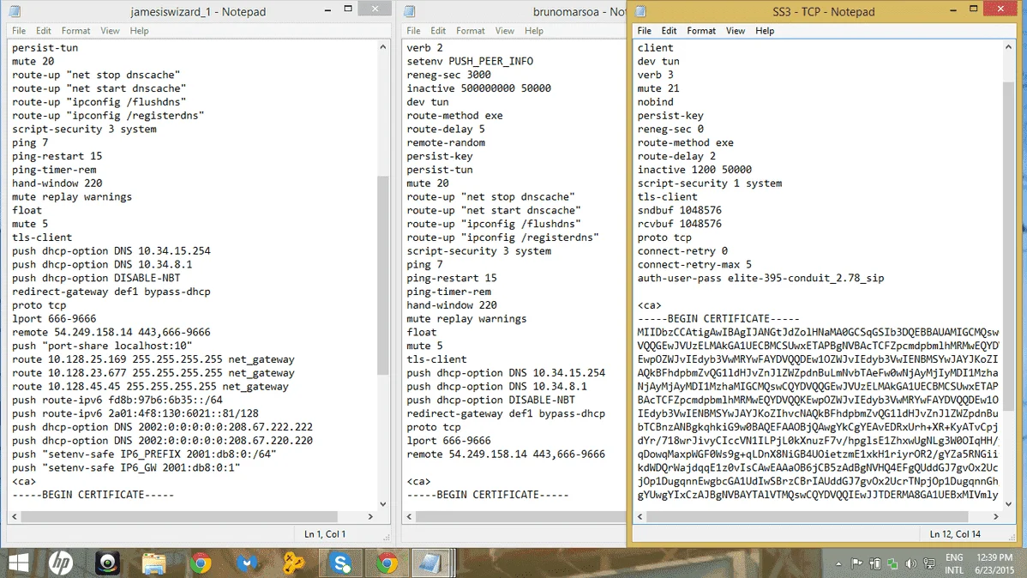Image resolution: width=1027 pixels, height=578 pixels.
Task: Open View menu in jamesiswizard_1 Notepad
Action: [110, 31]
